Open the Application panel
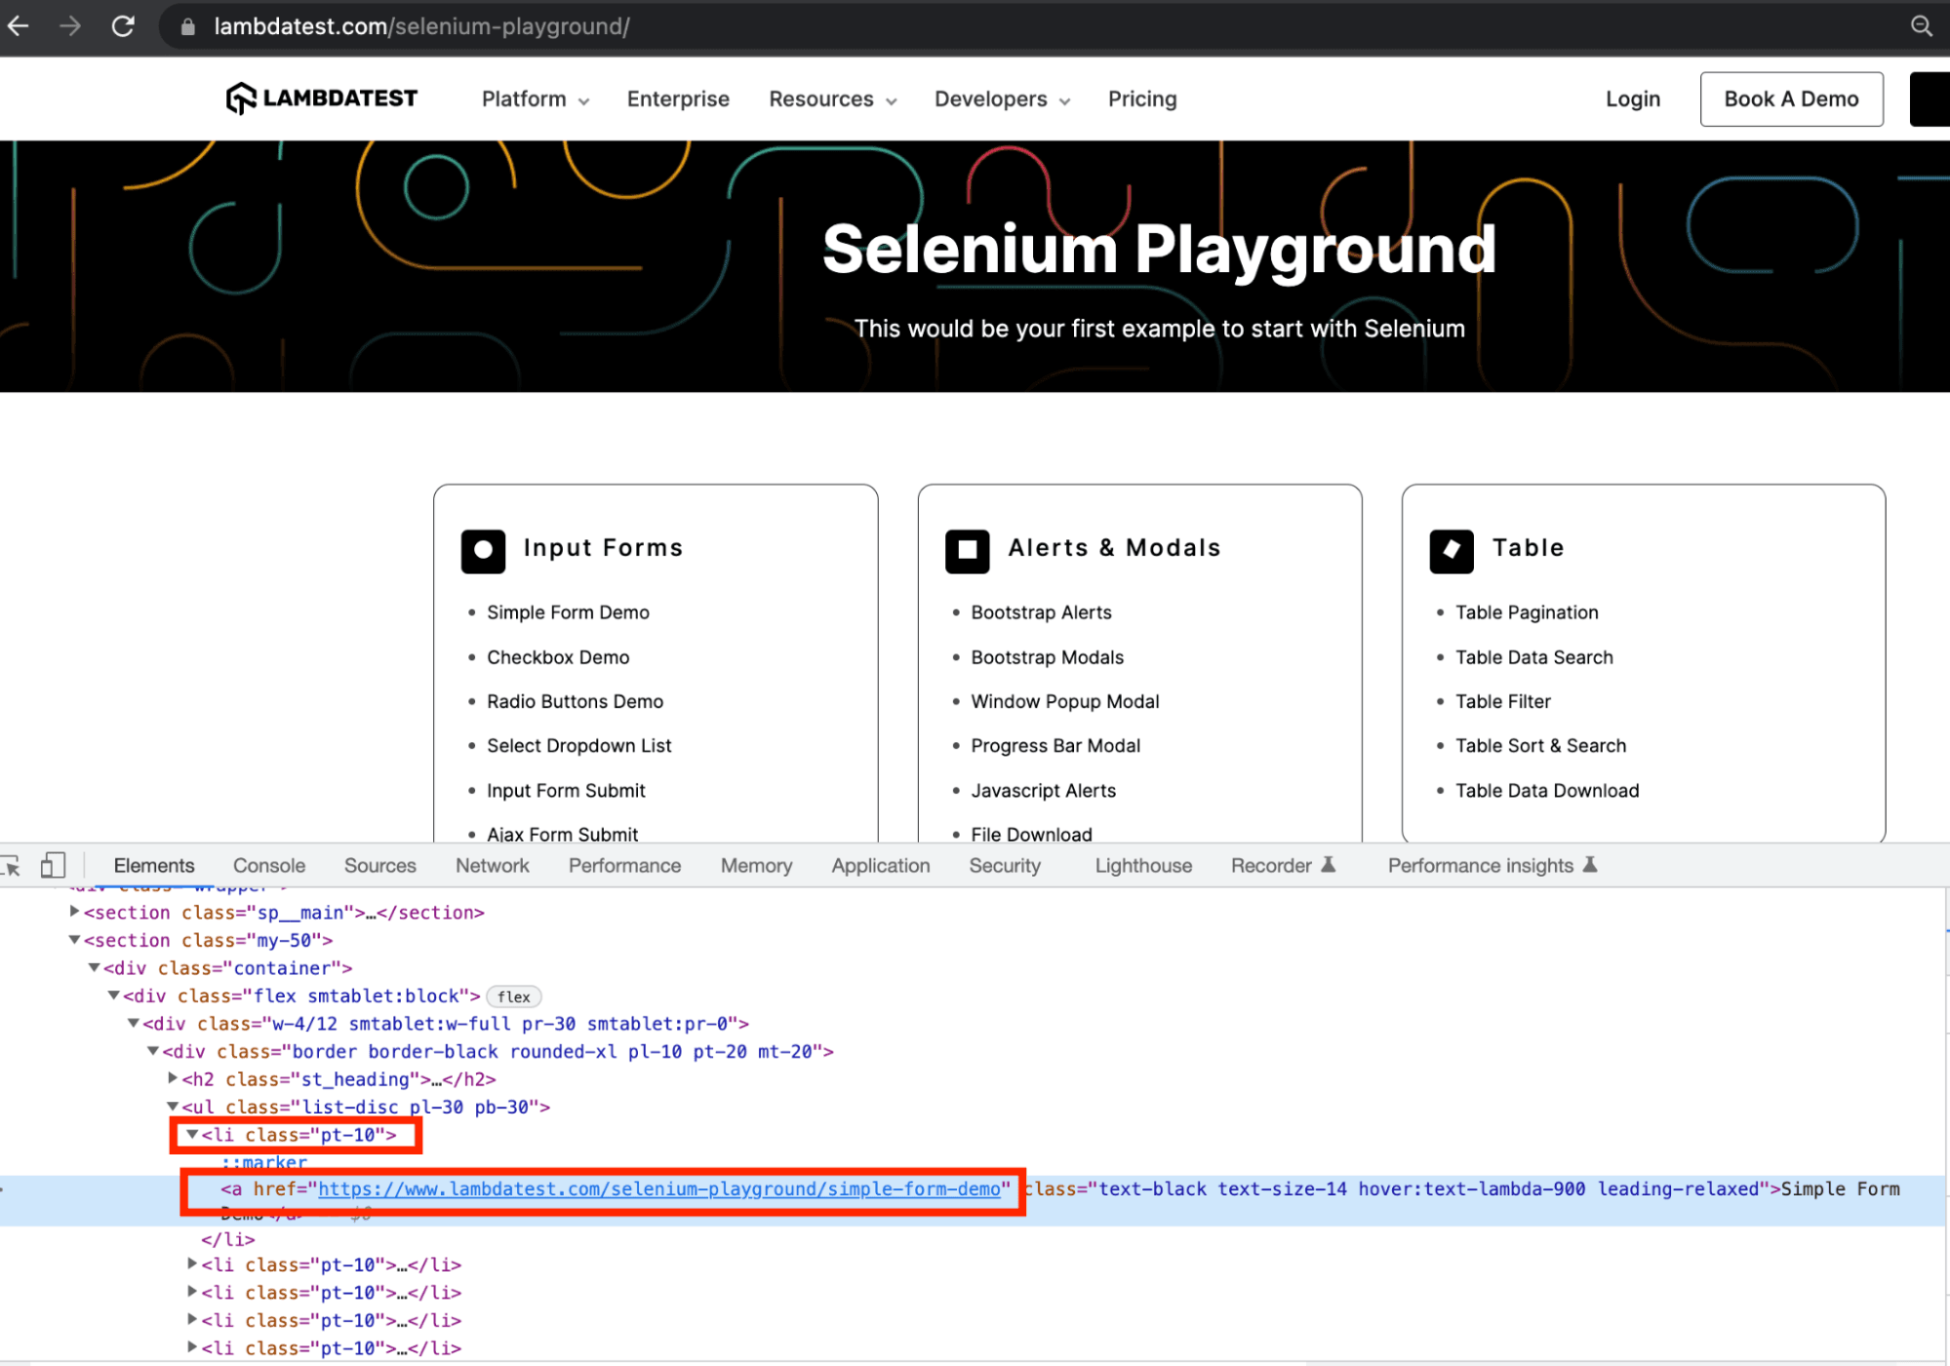This screenshot has width=1950, height=1366. pyautogui.click(x=879, y=865)
